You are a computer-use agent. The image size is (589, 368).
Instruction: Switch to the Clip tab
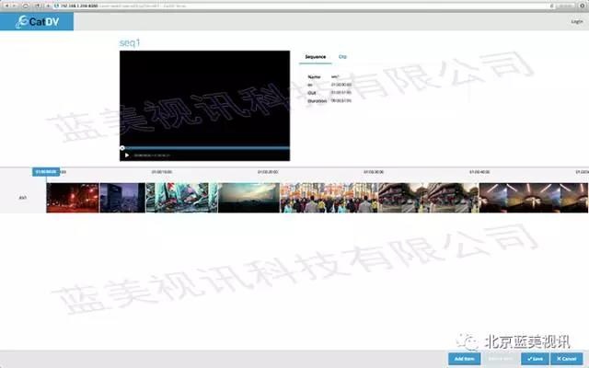tap(342, 57)
